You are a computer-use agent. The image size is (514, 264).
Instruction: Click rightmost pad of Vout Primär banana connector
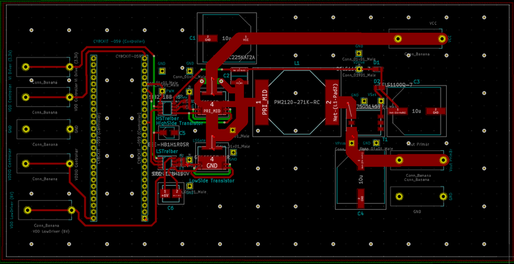pos(443,160)
